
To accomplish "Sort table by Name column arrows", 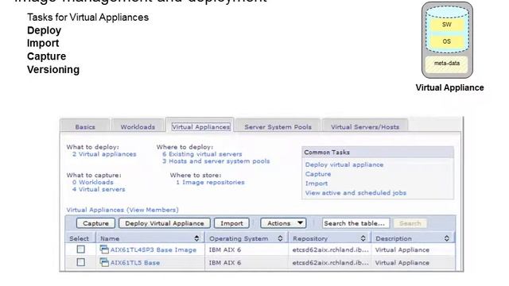I will pos(196,238).
